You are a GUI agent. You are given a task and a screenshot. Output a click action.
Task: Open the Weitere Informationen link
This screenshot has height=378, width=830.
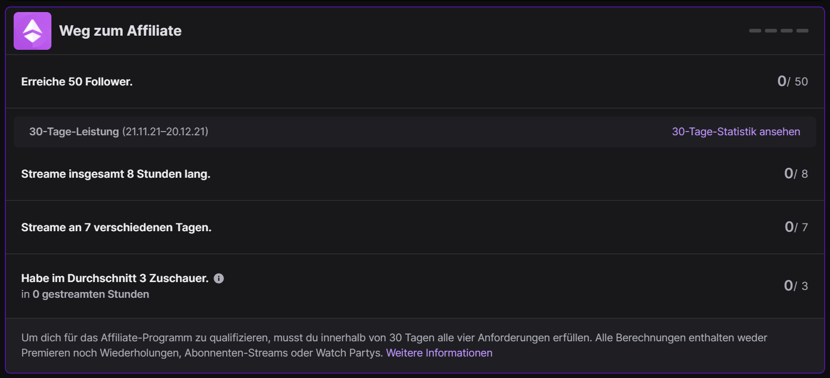pos(439,353)
